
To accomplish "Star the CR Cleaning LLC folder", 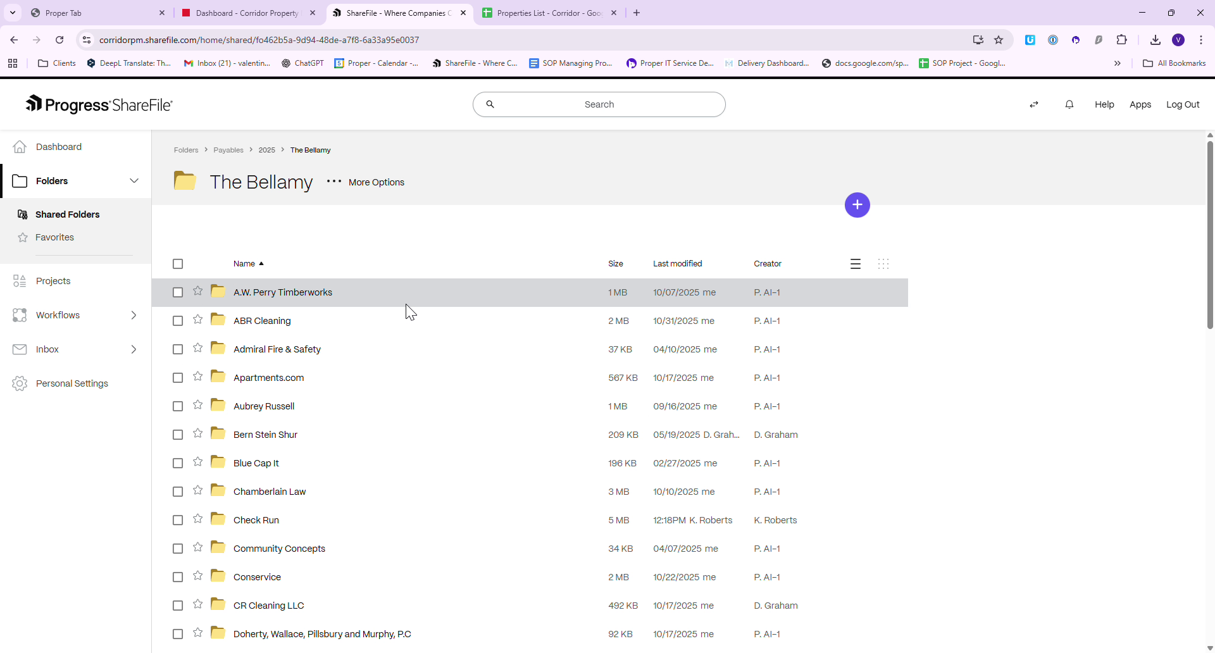I will point(198,604).
